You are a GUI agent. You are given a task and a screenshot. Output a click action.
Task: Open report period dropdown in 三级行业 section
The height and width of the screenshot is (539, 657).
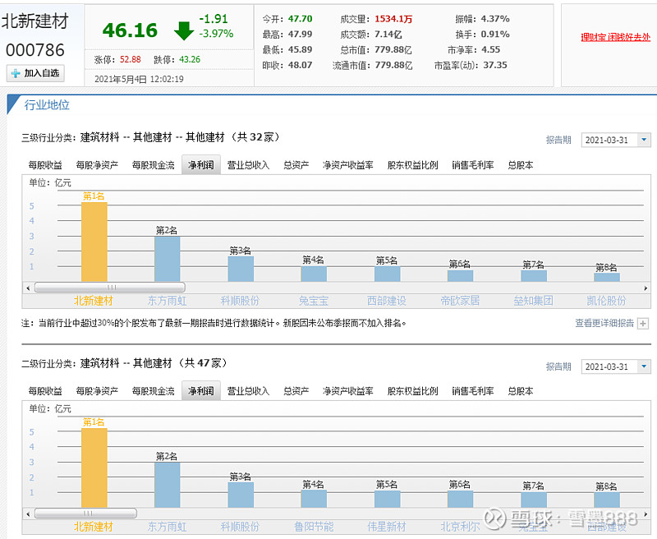pyautogui.click(x=644, y=140)
